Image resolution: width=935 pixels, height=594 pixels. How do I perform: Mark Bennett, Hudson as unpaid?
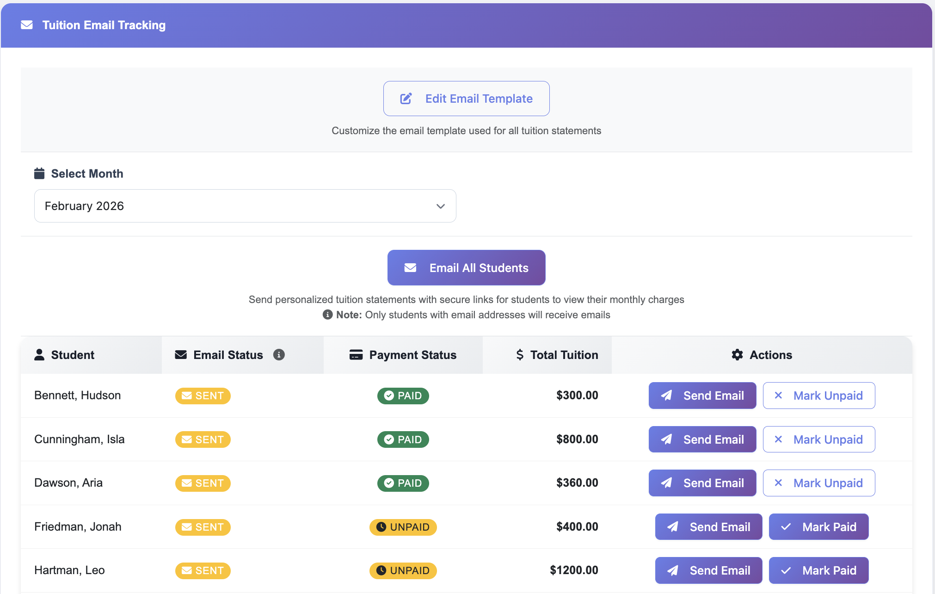point(818,396)
